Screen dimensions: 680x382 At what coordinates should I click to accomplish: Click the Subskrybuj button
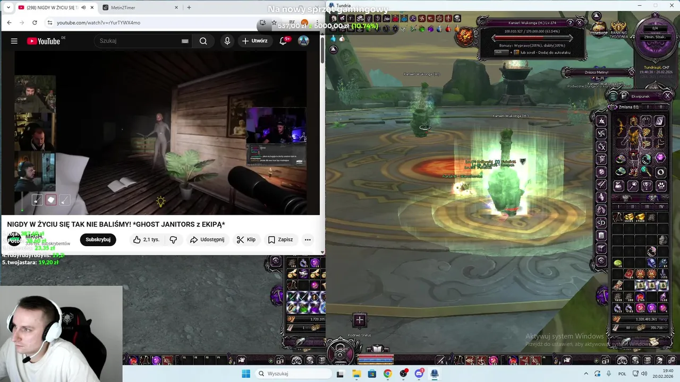pos(98,240)
